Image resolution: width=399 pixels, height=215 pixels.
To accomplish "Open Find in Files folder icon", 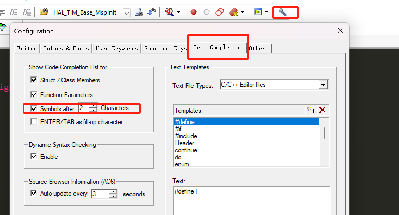I will pyautogui.click(x=44, y=12).
